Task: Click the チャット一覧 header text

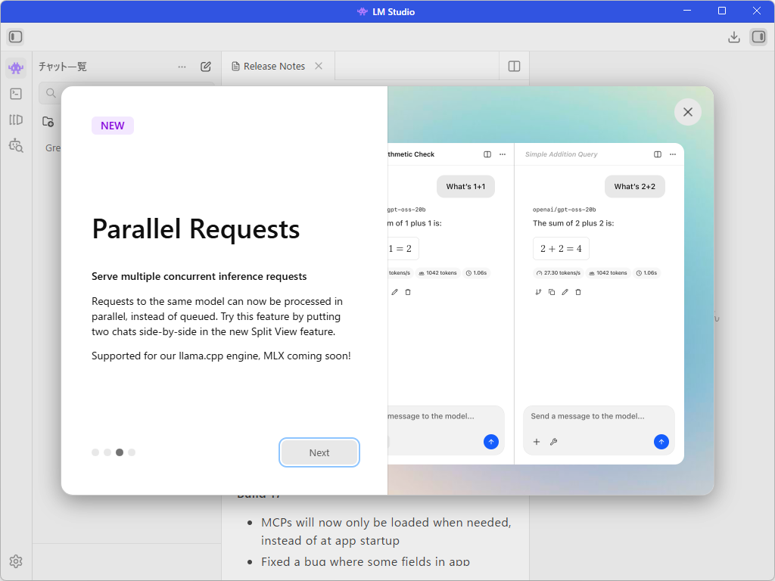Action: [x=63, y=67]
